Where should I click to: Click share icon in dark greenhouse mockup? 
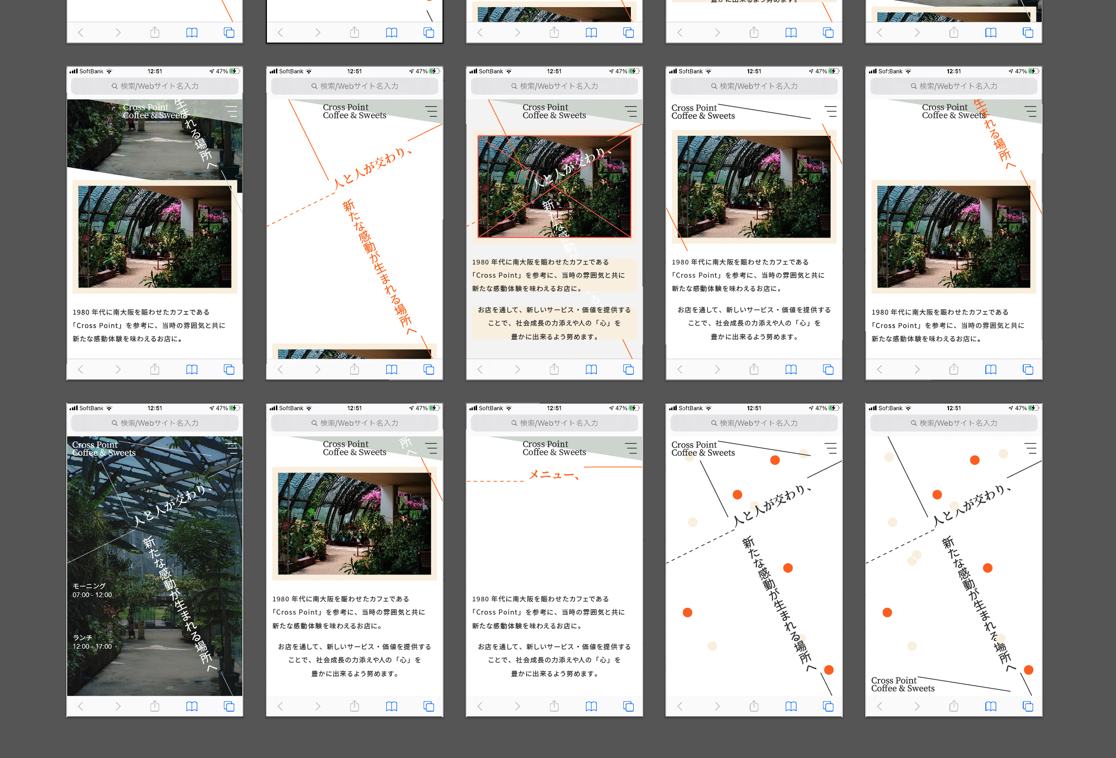[x=155, y=706]
